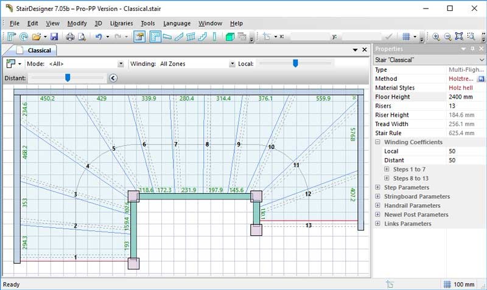487x290 pixels.
Task: Collapse the Winding Coefficients group
Action: pos(377,142)
